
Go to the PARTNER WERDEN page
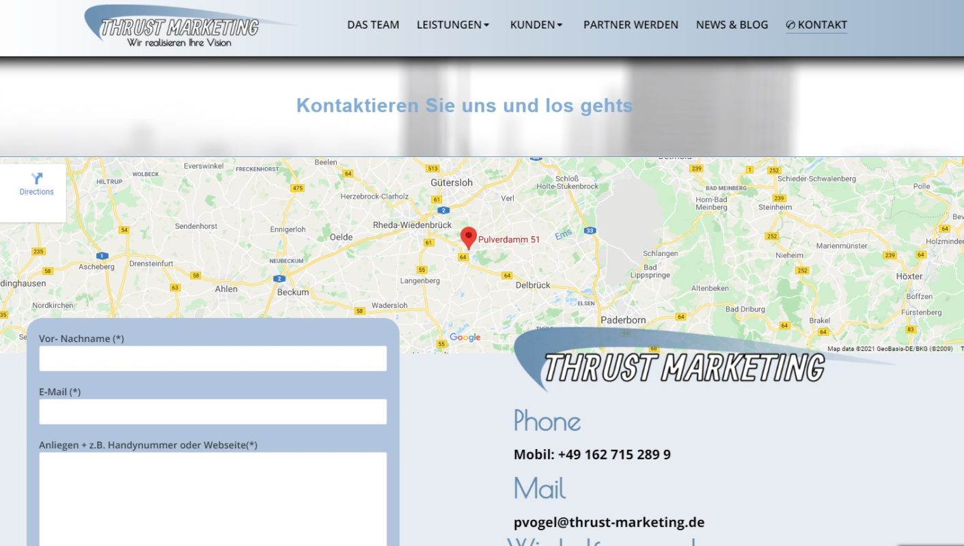click(x=631, y=25)
